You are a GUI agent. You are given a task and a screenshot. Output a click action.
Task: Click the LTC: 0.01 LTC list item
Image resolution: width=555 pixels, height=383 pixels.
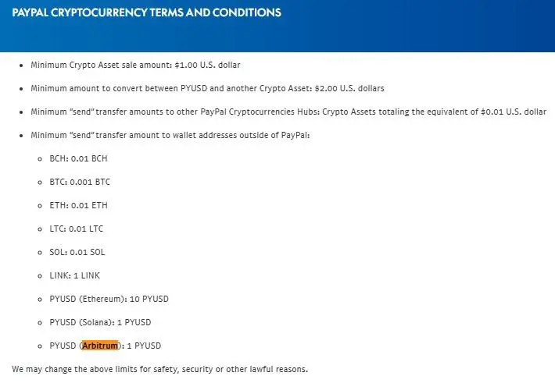[x=77, y=229]
